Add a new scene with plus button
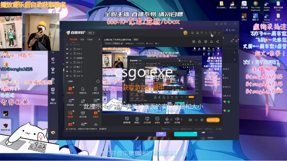 pos(99,39)
